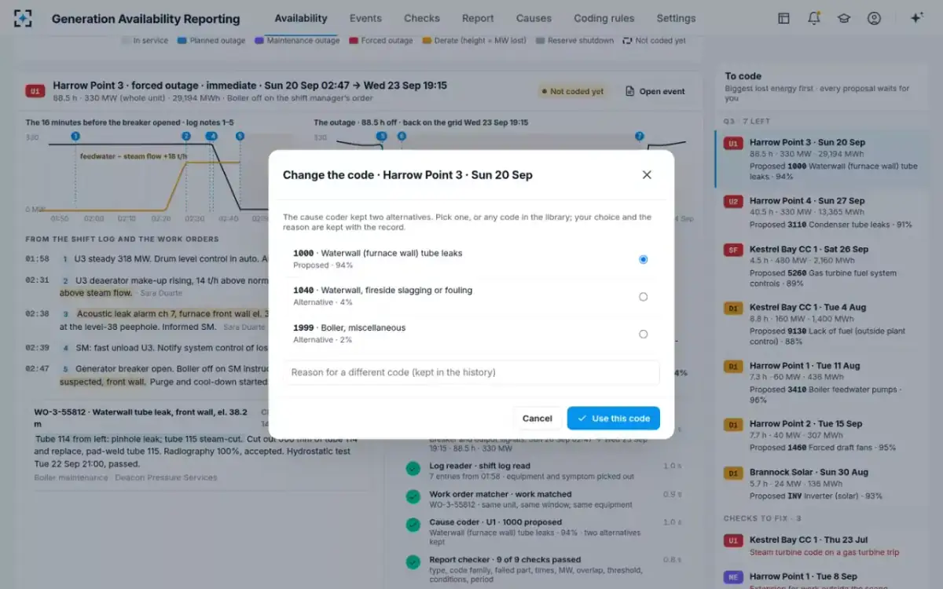The height and width of the screenshot is (589, 943).
Task: Confirm with Use this code button
Action: [614, 419]
